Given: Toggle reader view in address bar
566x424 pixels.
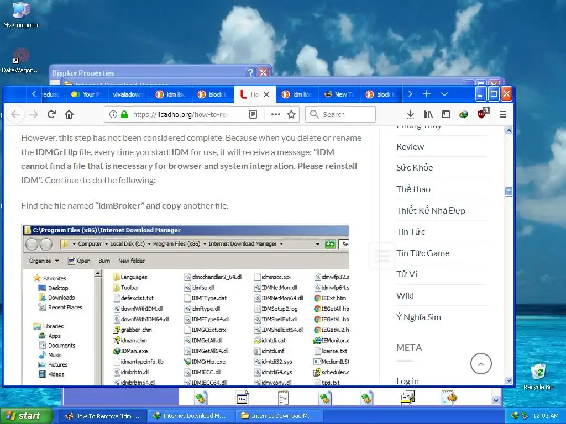Looking at the screenshot, I should tap(253, 115).
